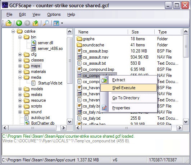Click file list vertical scrollbar down arrow
Image resolution: width=191 pixels, height=165 pixels.
[186, 122]
